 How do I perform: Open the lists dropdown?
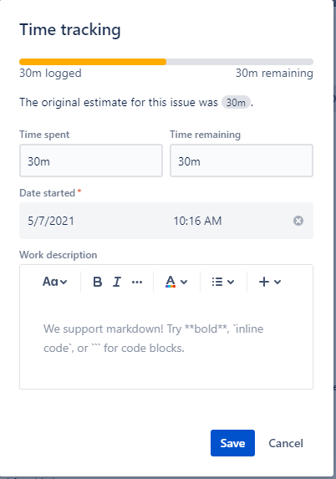(223, 282)
